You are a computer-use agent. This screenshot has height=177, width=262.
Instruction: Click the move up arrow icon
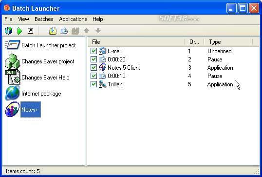coord(86,30)
